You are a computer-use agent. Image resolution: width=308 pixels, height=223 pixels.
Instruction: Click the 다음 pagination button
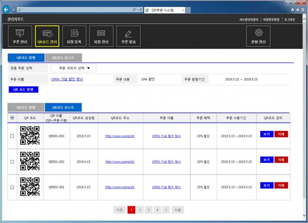click(178, 210)
